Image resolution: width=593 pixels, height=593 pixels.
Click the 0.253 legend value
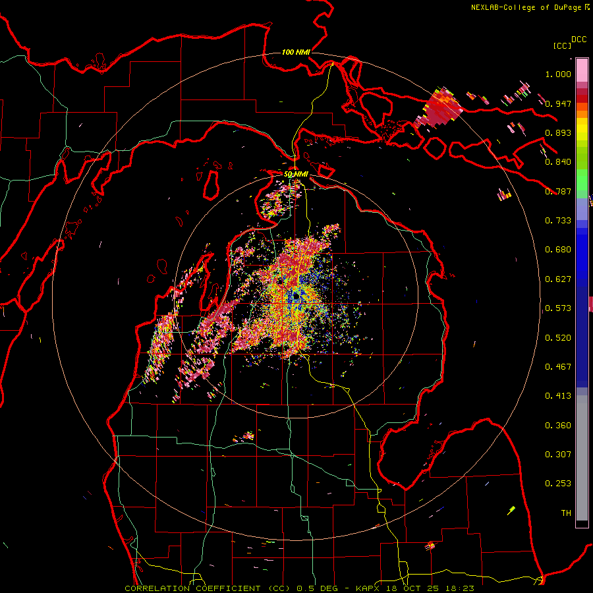pyautogui.click(x=558, y=484)
